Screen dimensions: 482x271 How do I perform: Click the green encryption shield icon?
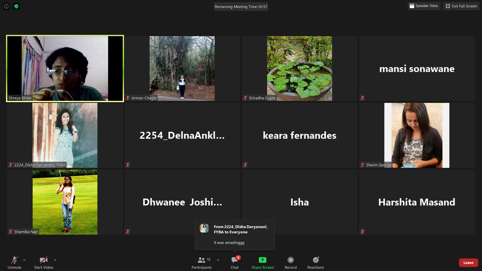[16, 6]
